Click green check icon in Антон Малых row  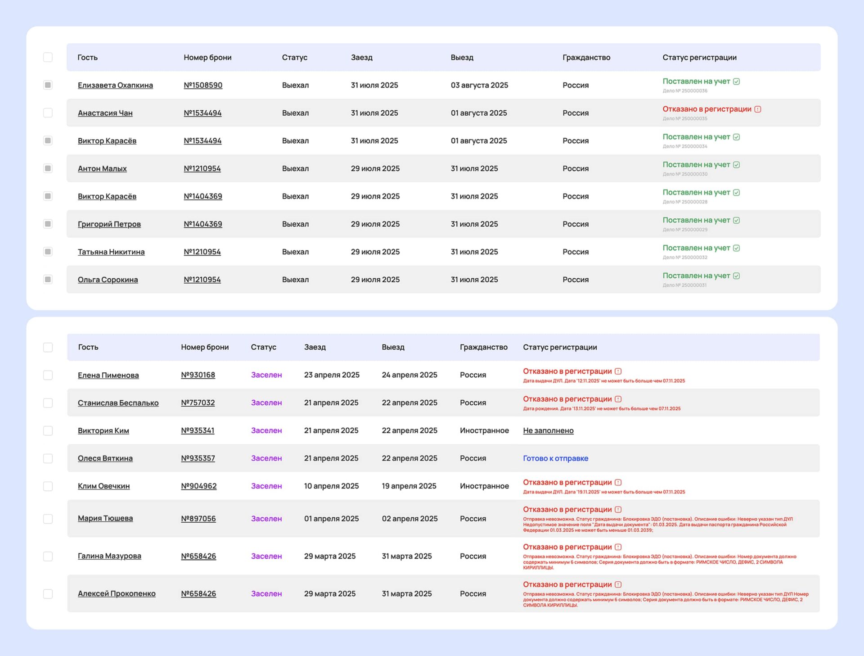736,165
